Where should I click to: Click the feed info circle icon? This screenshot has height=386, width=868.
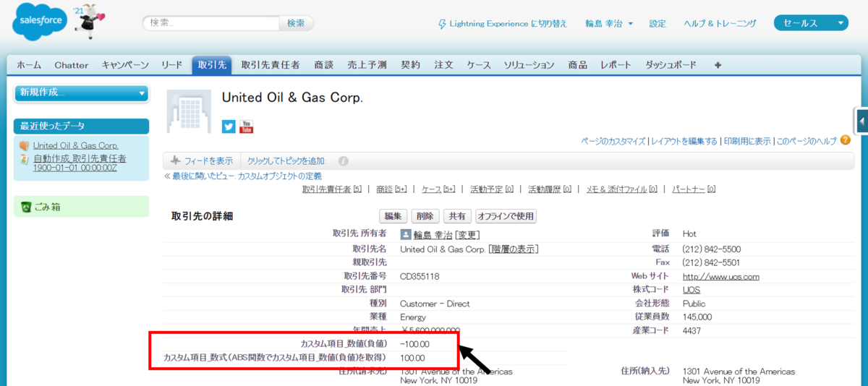(344, 160)
